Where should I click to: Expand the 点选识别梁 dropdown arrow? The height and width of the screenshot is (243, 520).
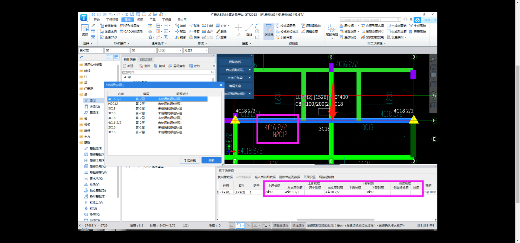249,78
